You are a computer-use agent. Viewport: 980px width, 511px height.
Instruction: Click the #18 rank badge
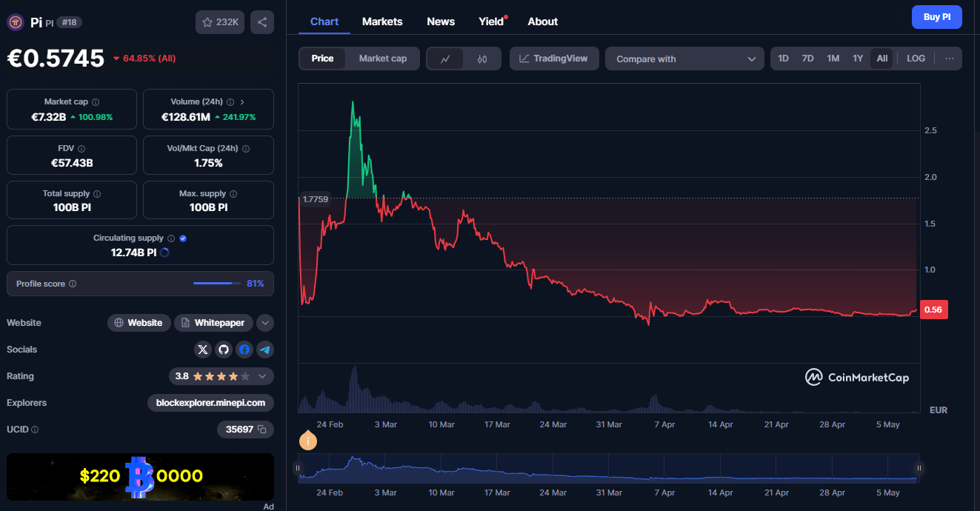point(70,22)
